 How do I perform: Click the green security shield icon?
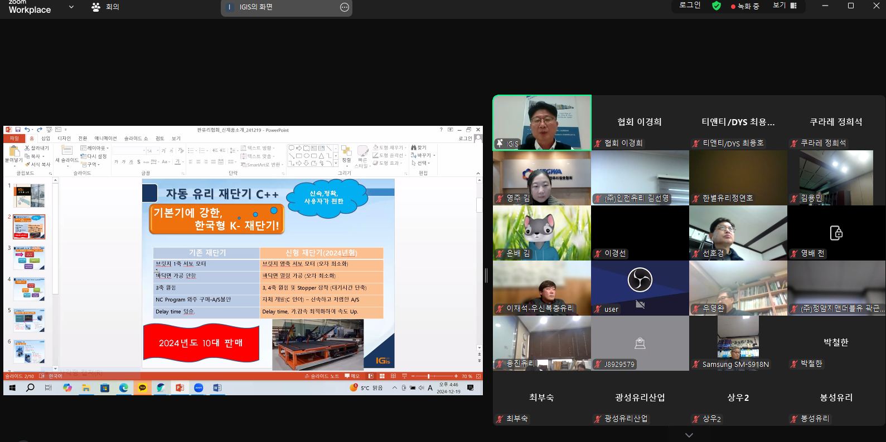(x=716, y=6)
